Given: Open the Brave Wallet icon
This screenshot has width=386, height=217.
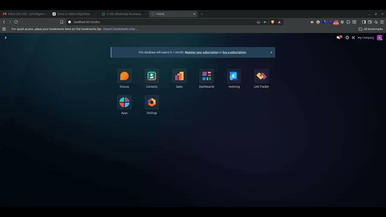Looking at the screenshot, I should click(x=370, y=22).
